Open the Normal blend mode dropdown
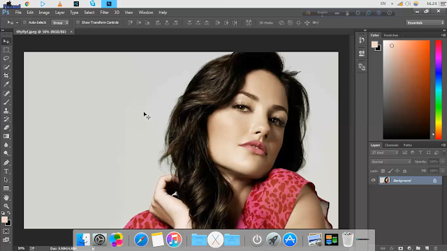The height and width of the screenshot is (251, 447). click(x=390, y=162)
